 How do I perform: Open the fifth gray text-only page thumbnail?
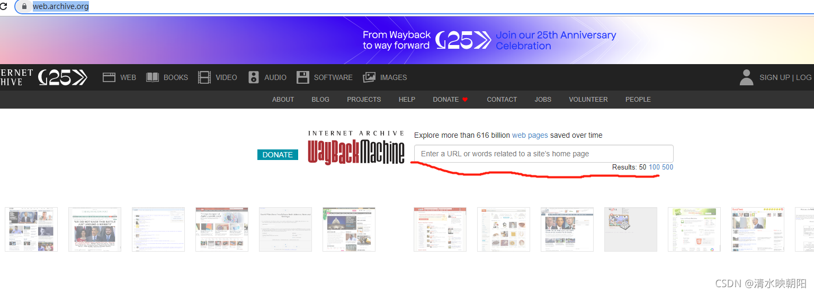pyautogui.click(x=285, y=229)
